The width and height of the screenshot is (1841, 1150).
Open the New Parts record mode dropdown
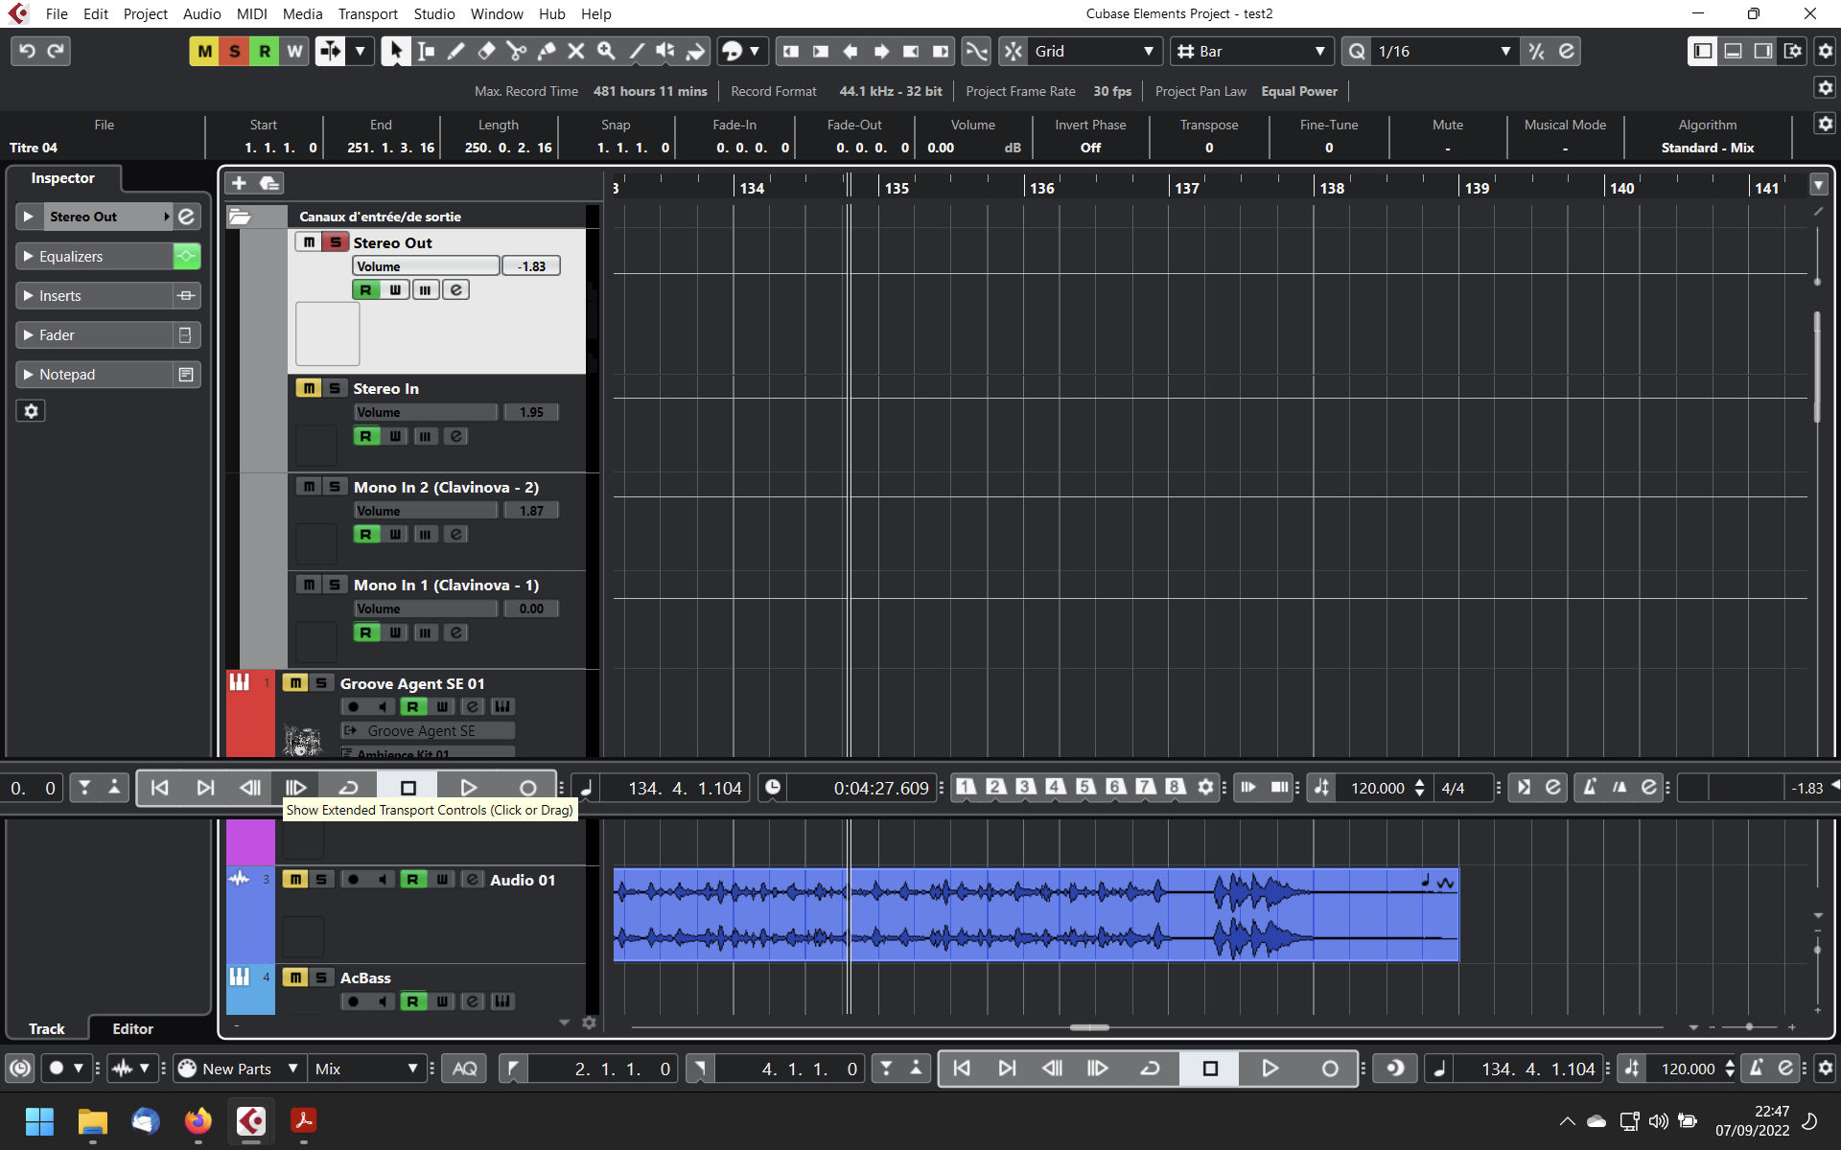(x=239, y=1069)
